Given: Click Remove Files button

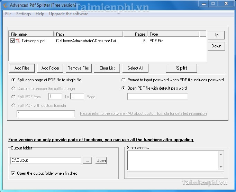Looking at the screenshot, I should coord(79,68).
